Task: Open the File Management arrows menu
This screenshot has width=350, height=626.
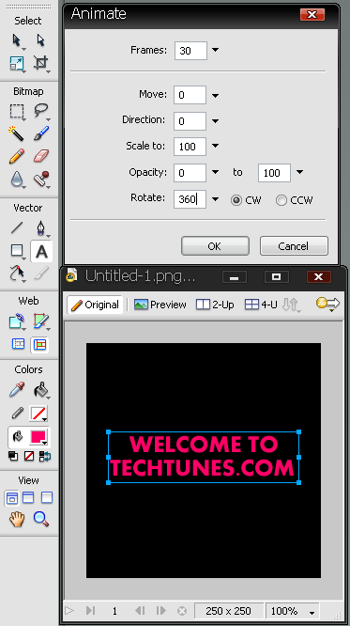Action: coord(291,305)
